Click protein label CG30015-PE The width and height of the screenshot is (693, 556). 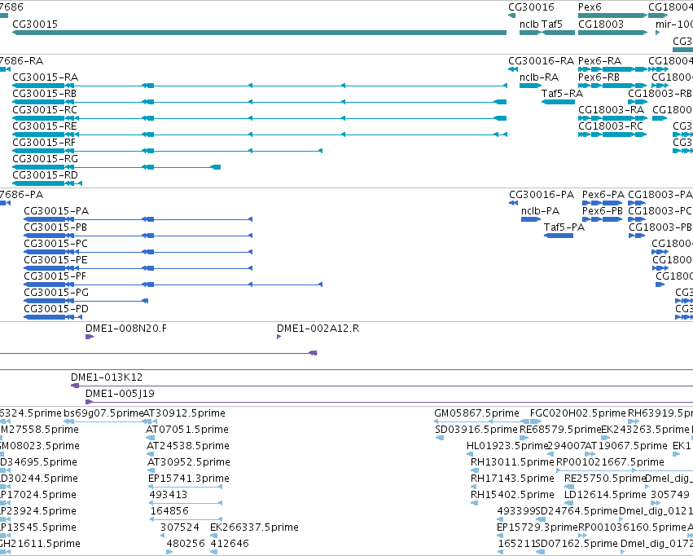pos(55,260)
